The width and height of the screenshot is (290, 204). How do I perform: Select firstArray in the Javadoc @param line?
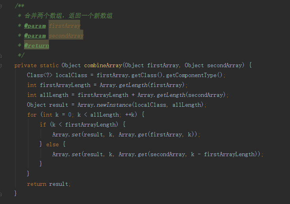[65, 26]
